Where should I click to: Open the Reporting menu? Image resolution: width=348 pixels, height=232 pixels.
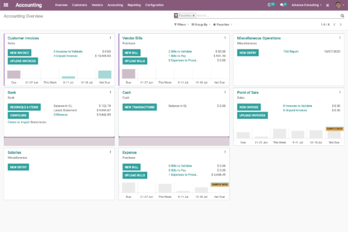pyautogui.click(x=134, y=5)
